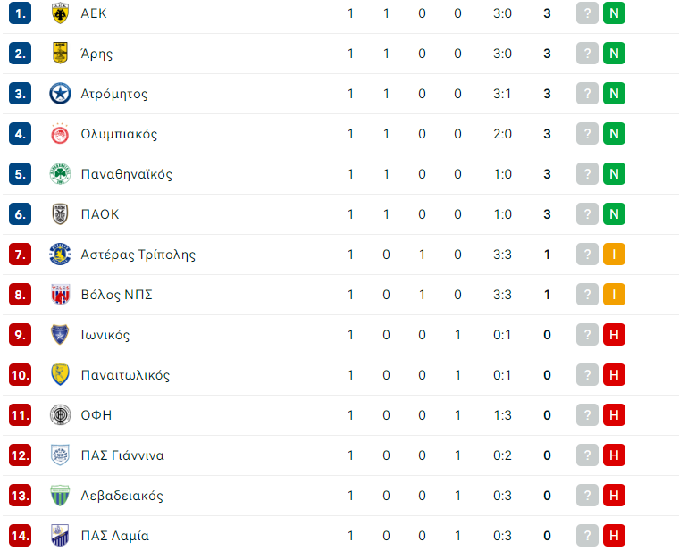679x551 pixels.
Task: Open the ΠΑΣ Γιάννινα team link
Action: 122,455
